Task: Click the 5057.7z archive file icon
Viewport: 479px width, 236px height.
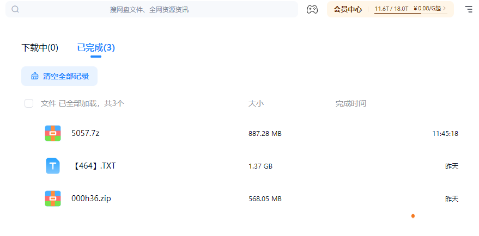Action: (x=53, y=133)
